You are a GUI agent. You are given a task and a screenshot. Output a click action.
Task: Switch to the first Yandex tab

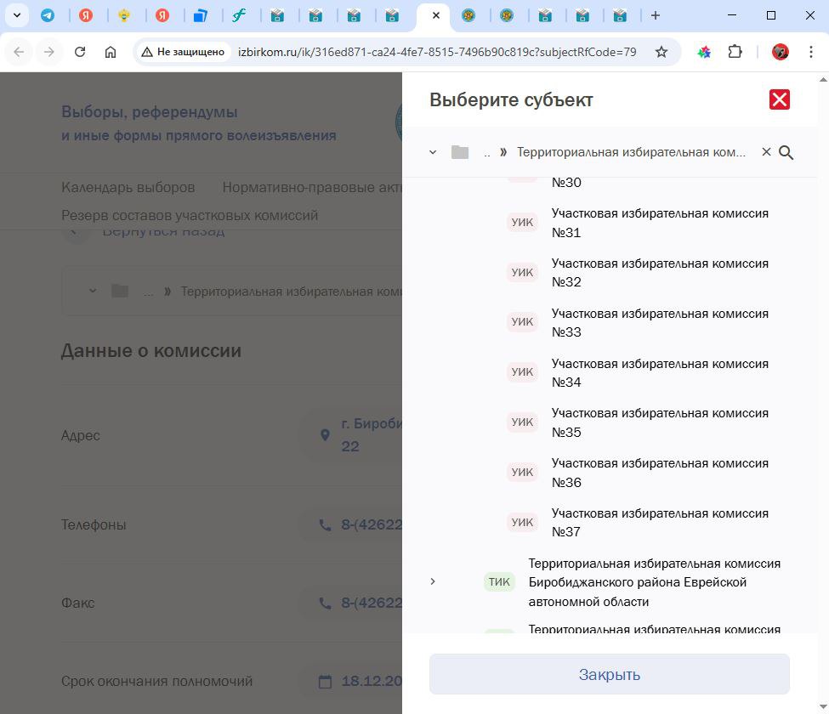click(86, 16)
